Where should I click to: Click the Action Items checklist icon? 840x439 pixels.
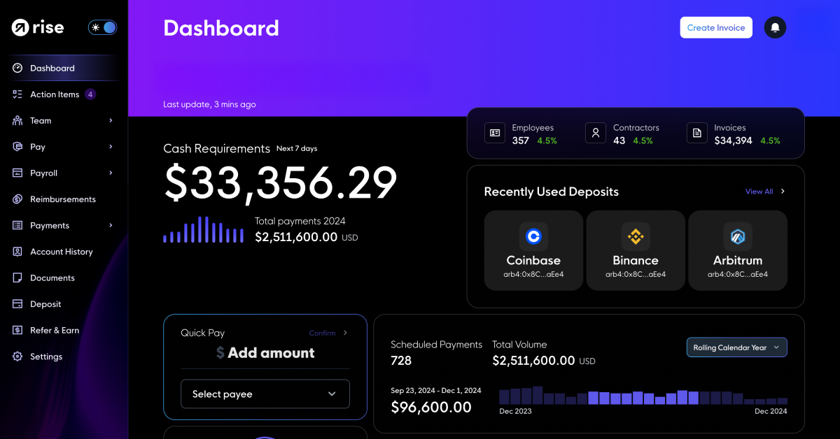coord(17,94)
